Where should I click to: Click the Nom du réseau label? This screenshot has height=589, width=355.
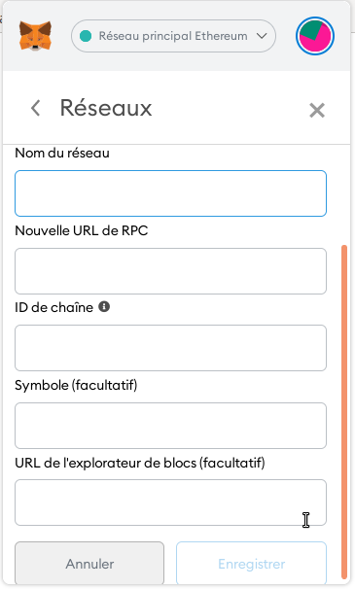click(62, 153)
